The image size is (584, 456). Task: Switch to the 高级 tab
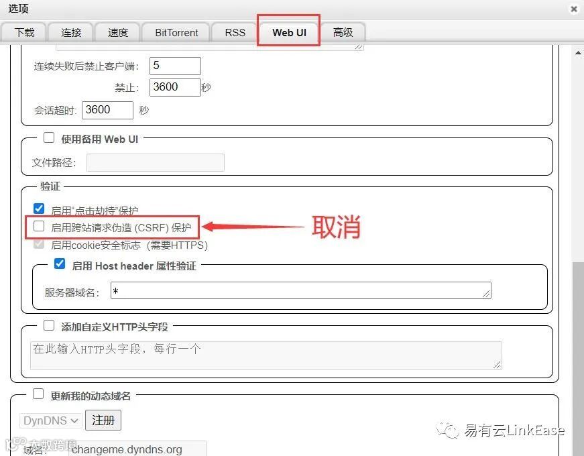pyautogui.click(x=343, y=33)
